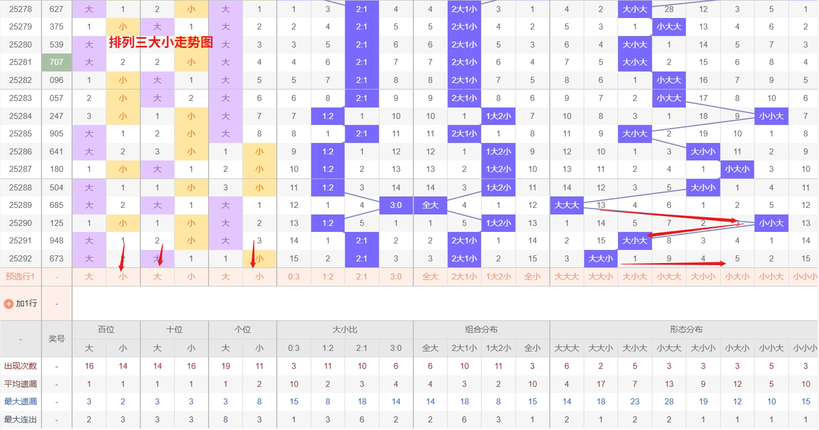
Task: Toggle 大大大 in the 预选行1 row
Action: coord(567,277)
